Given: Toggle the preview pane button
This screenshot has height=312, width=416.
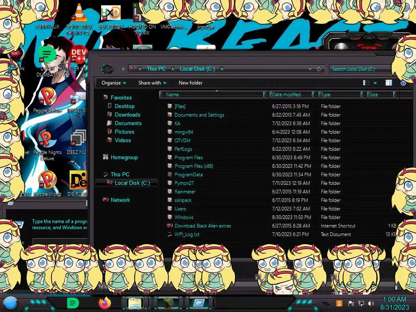Looking at the screenshot, I should pos(389,83).
